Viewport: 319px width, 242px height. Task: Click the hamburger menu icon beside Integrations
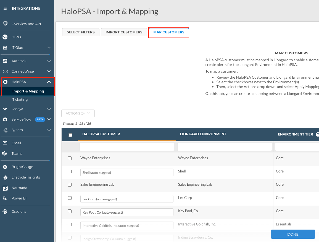[5, 9]
